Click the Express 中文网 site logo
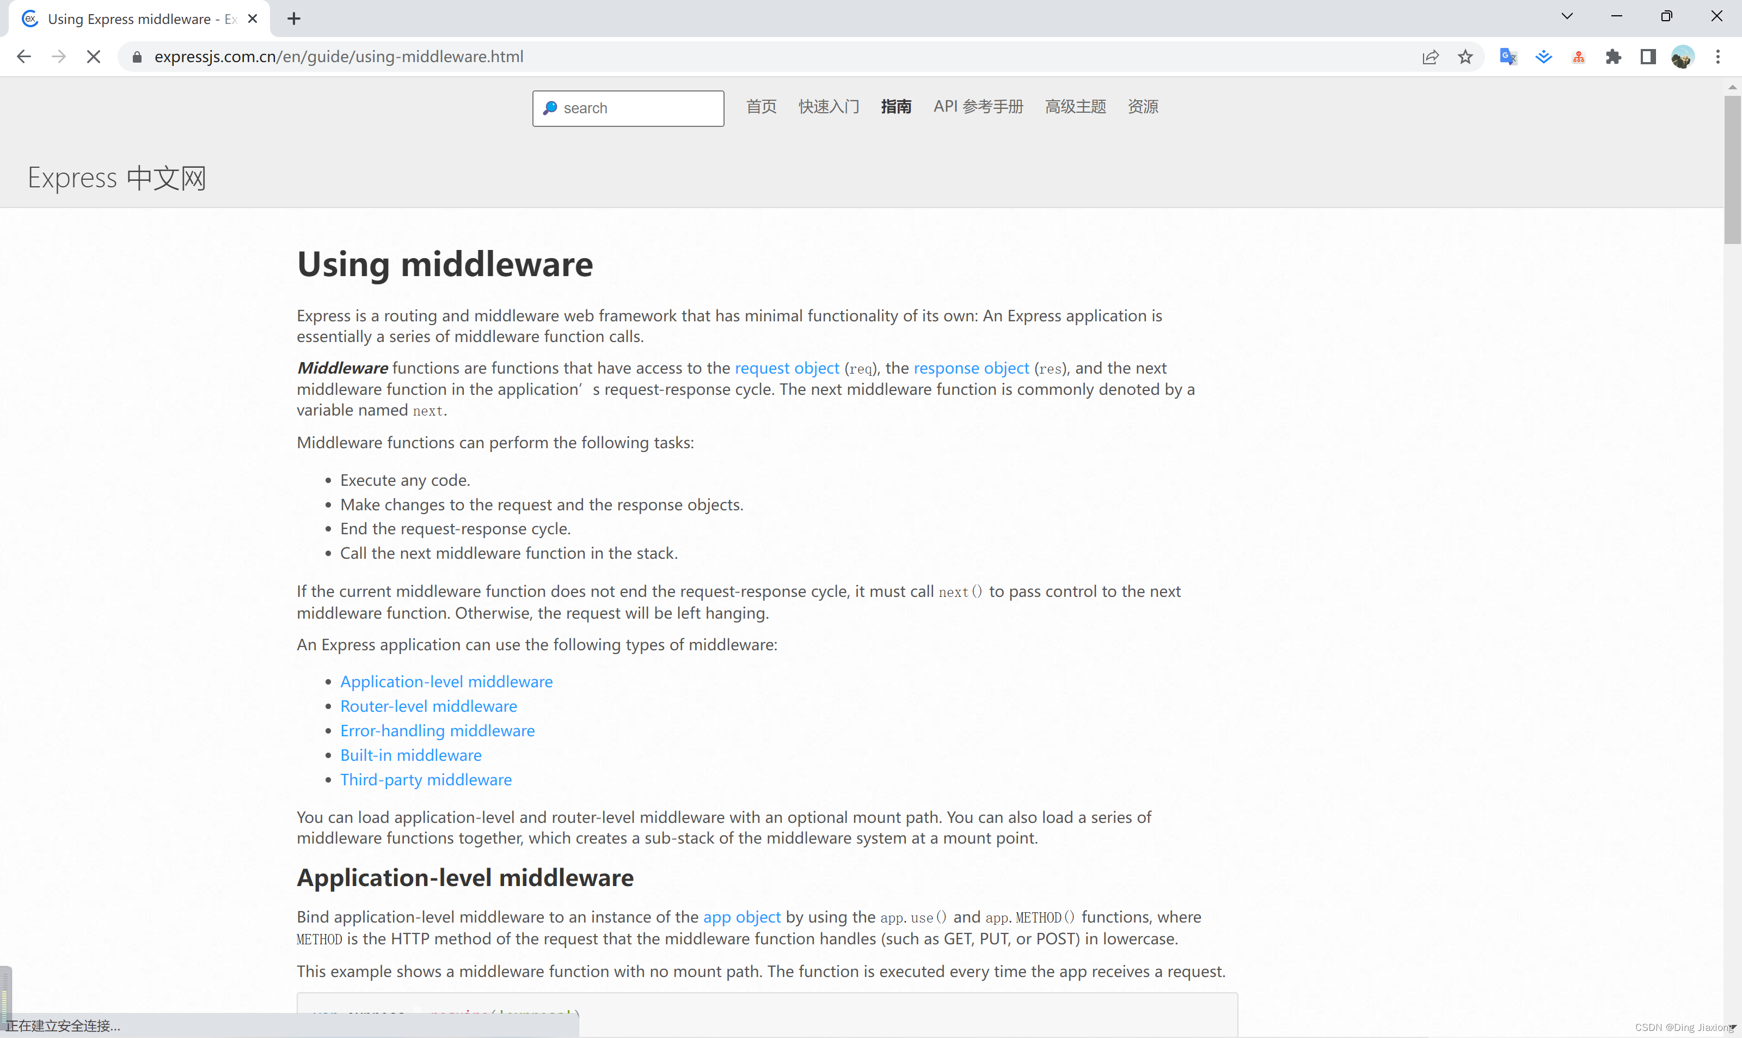This screenshot has width=1742, height=1038. click(116, 179)
